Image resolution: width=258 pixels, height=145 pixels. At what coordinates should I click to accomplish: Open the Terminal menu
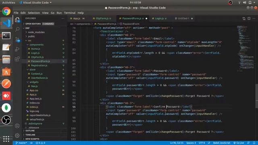pyautogui.click(x=70, y=13)
